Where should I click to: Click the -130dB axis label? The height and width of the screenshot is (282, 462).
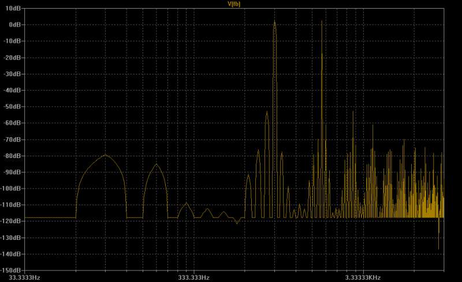click(x=11, y=237)
